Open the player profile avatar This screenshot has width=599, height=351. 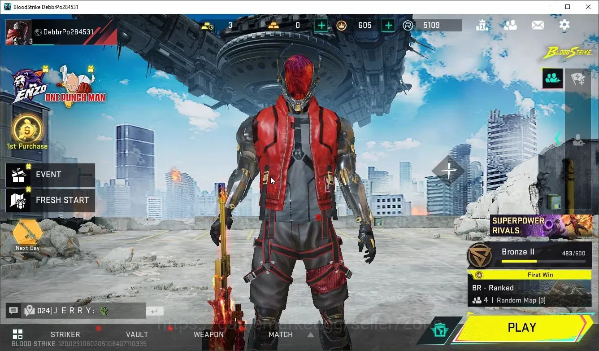pos(18,32)
